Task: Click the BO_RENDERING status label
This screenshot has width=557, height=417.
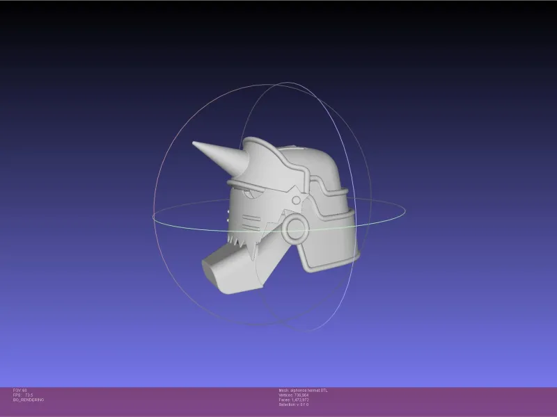Action: pos(29,400)
